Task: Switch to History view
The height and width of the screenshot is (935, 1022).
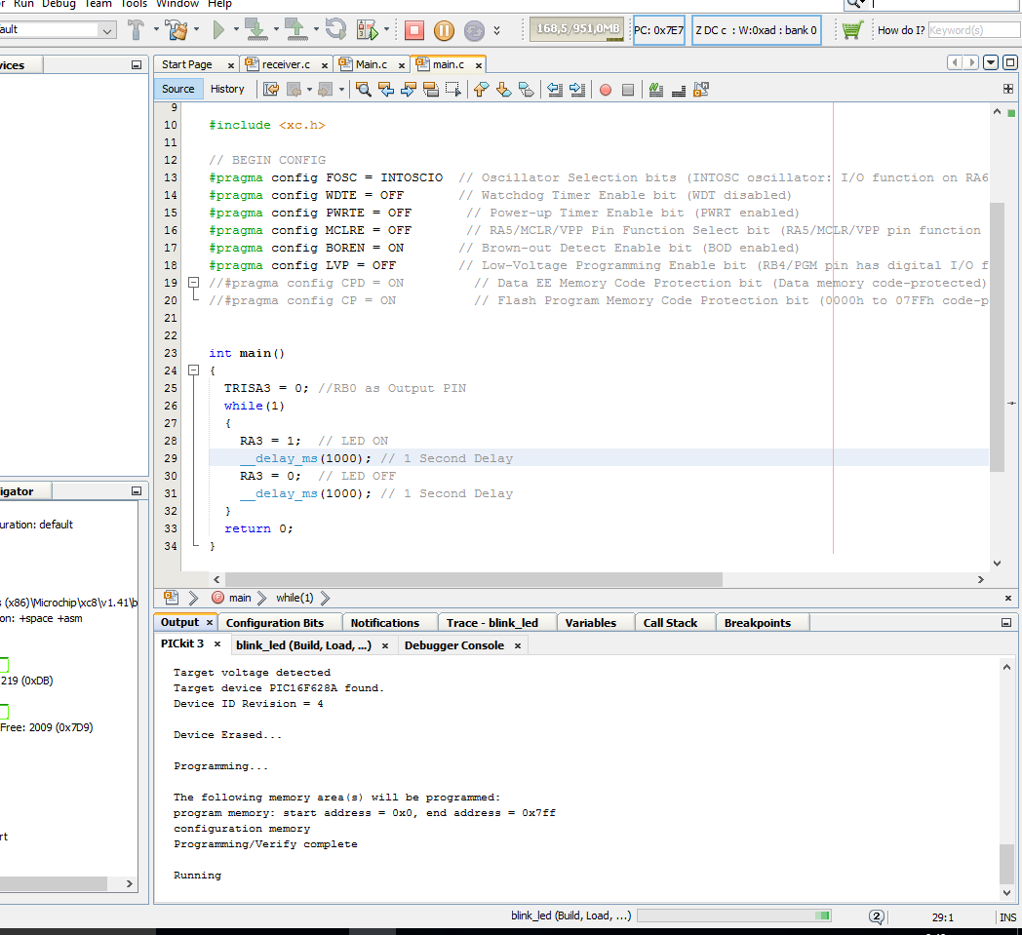Action: tap(227, 90)
